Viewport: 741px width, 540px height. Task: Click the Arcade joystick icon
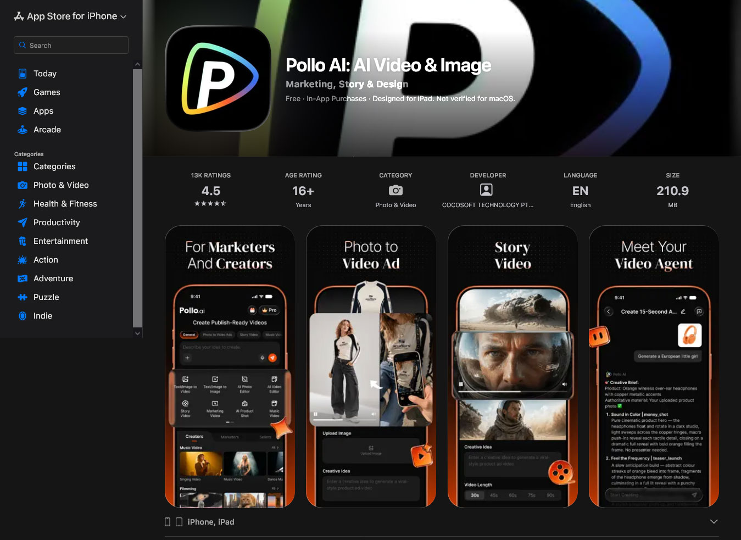23,130
